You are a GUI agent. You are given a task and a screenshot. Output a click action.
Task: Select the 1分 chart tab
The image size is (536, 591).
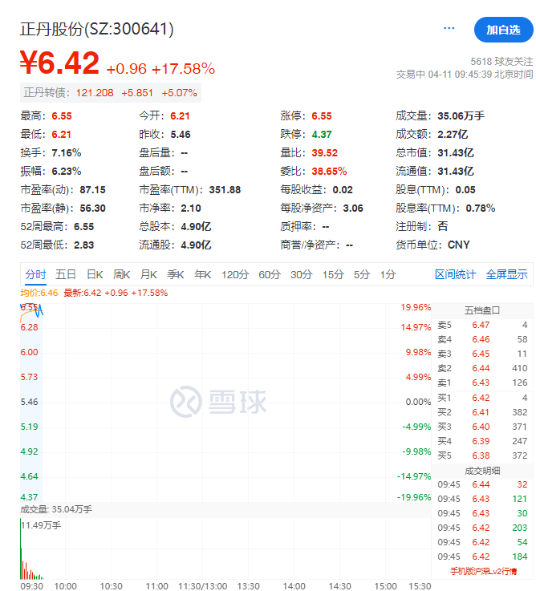click(x=388, y=274)
